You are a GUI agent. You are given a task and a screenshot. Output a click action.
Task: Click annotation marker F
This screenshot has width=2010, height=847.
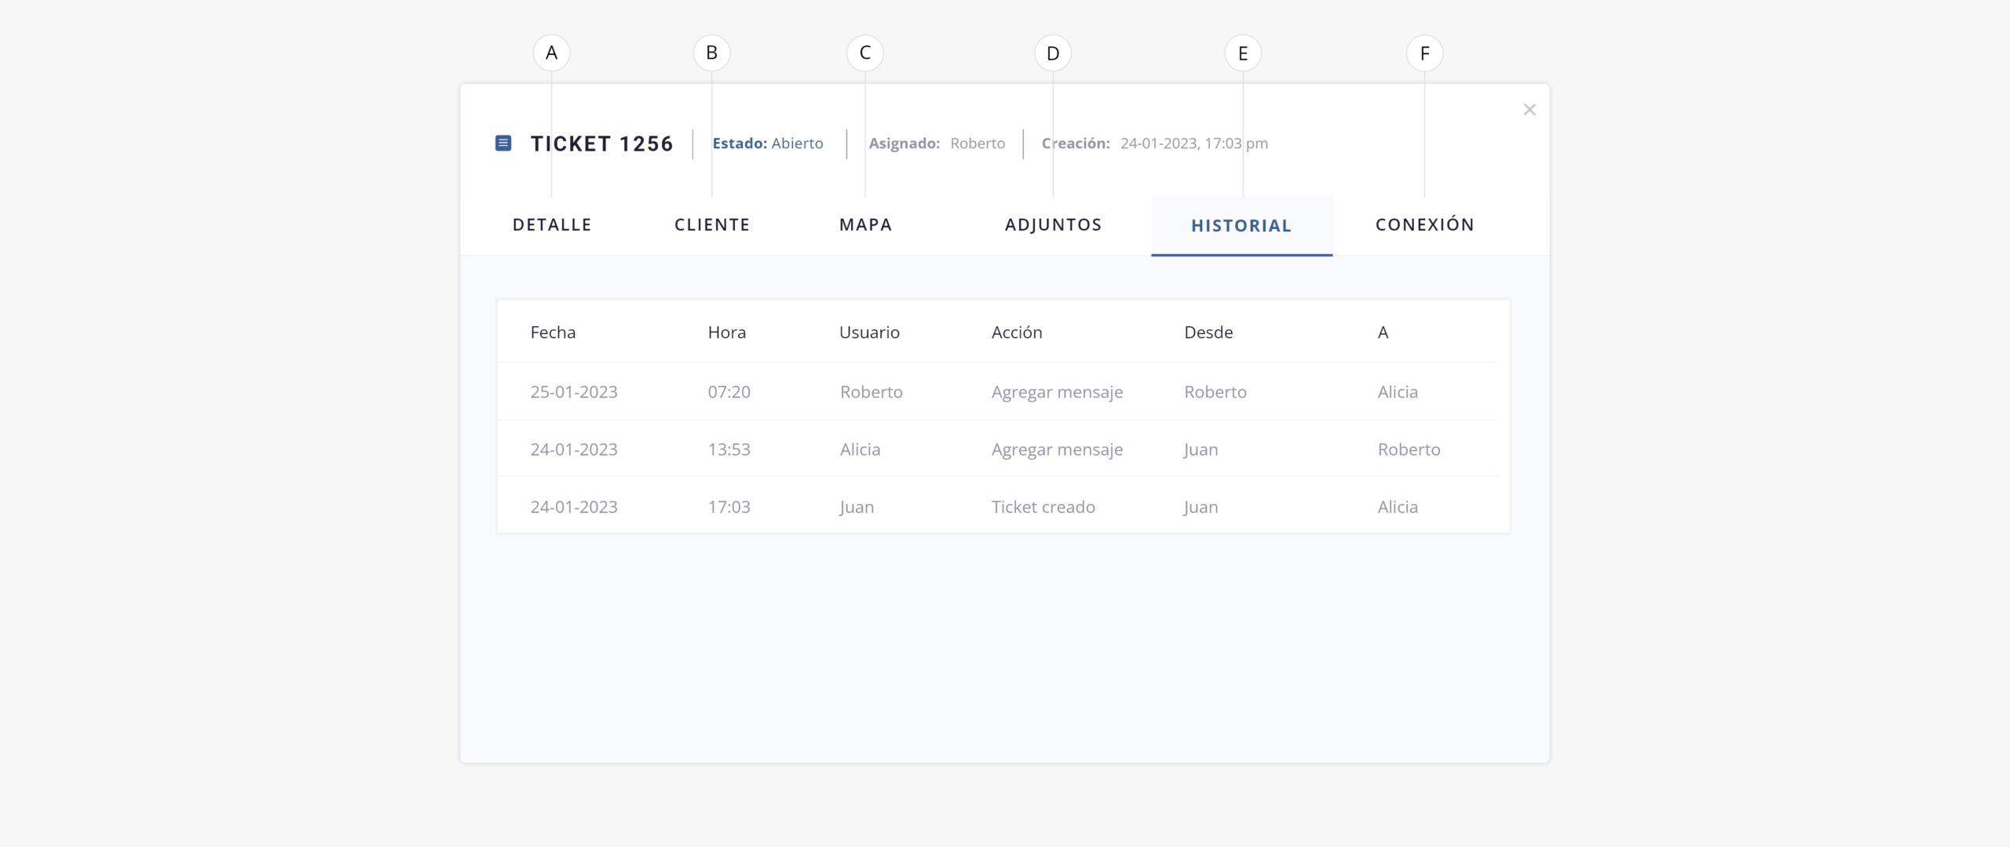(1424, 53)
